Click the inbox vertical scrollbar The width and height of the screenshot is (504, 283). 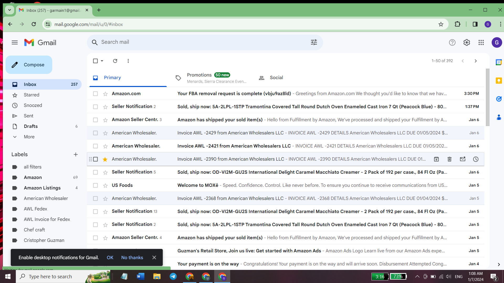coord(487,97)
